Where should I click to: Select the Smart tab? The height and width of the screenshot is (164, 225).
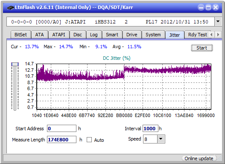click(x=112, y=35)
